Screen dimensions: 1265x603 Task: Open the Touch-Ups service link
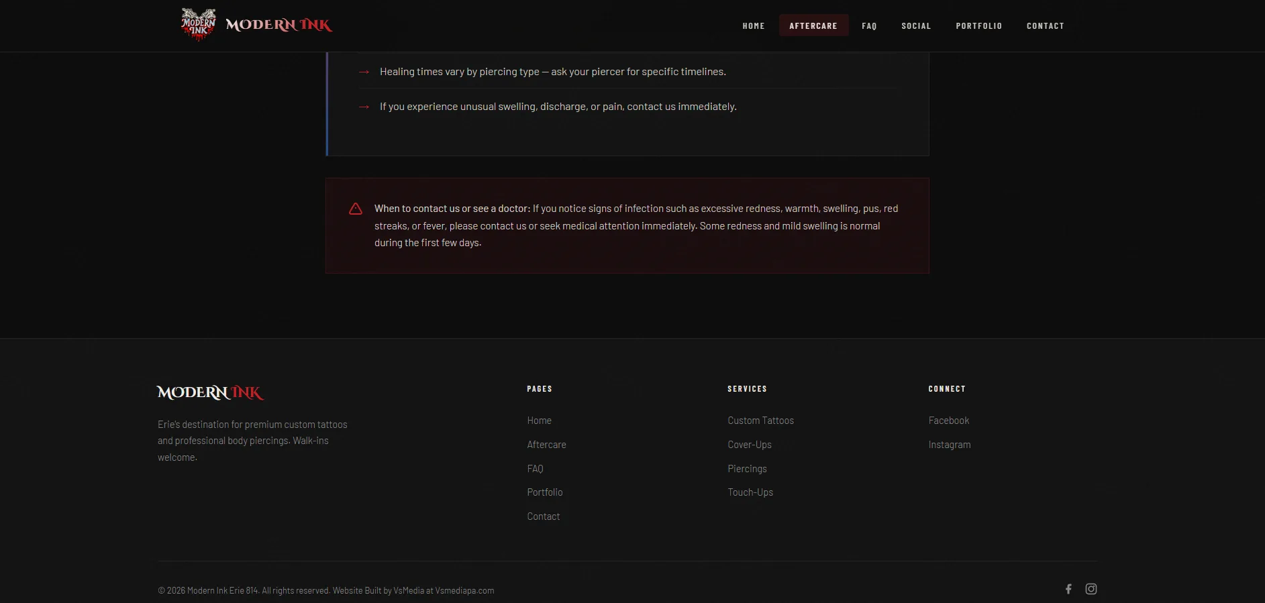(x=750, y=492)
